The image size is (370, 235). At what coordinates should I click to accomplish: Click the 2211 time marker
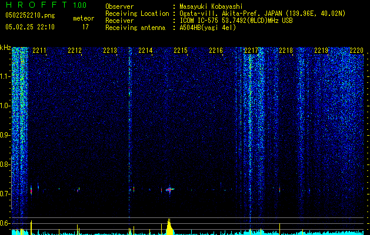(39, 50)
